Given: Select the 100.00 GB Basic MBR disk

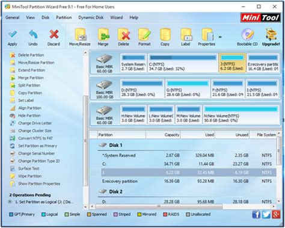Looking at the screenshot, I should pos(105,90).
